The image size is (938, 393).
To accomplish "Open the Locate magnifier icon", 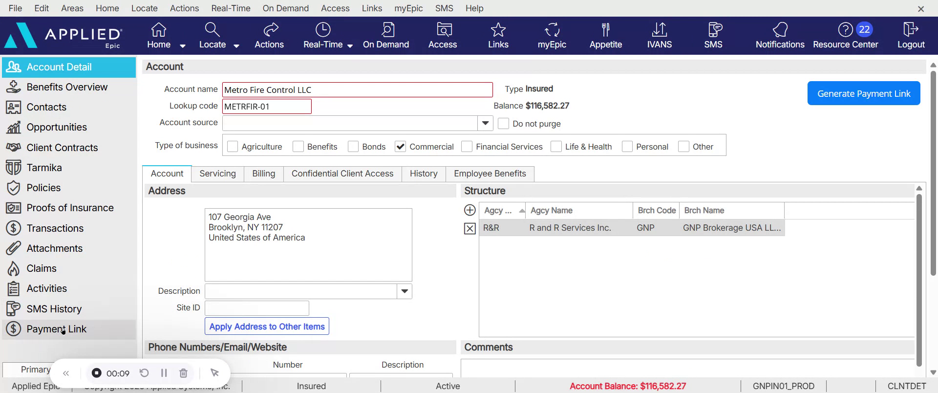I will pyautogui.click(x=212, y=35).
